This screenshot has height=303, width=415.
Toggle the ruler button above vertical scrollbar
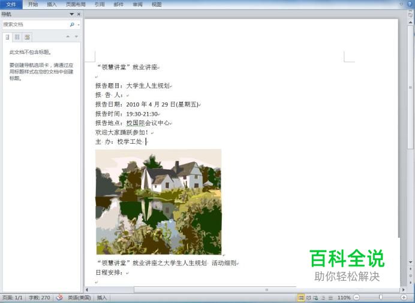(410, 15)
